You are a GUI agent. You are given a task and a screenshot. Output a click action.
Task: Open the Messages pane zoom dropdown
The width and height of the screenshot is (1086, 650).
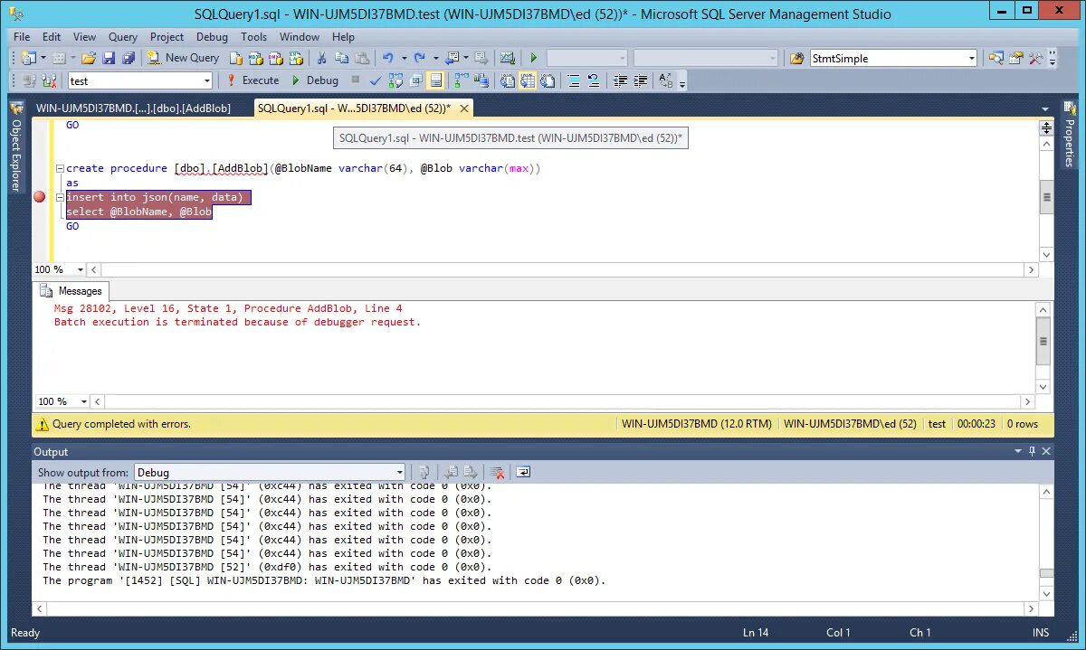[x=83, y=401]
